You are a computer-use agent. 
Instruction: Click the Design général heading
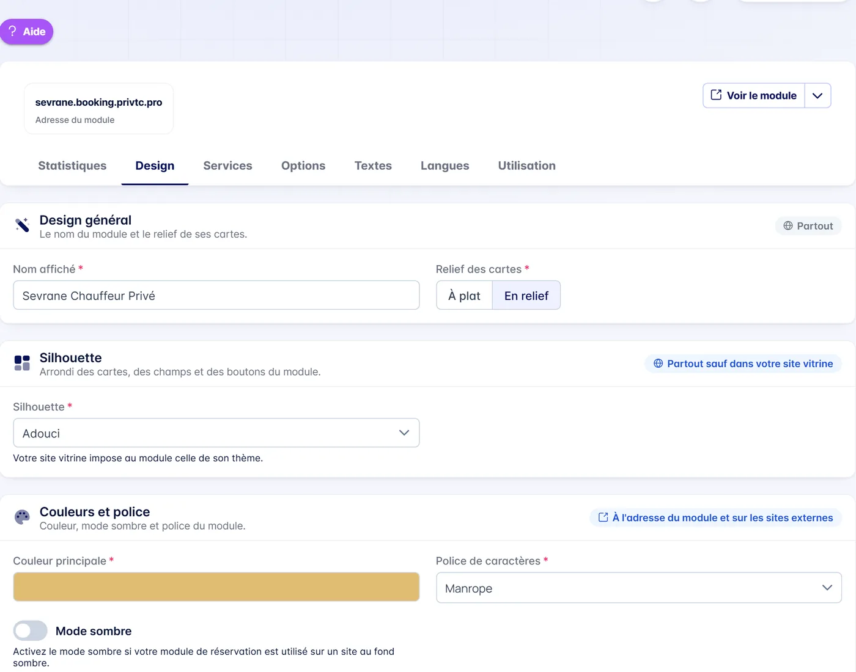(x=86, y=220)
